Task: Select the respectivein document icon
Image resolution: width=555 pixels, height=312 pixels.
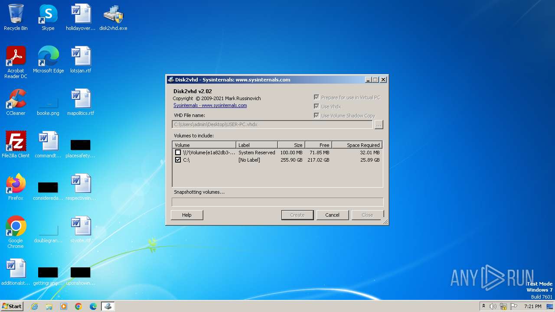Action: (81, 187)
